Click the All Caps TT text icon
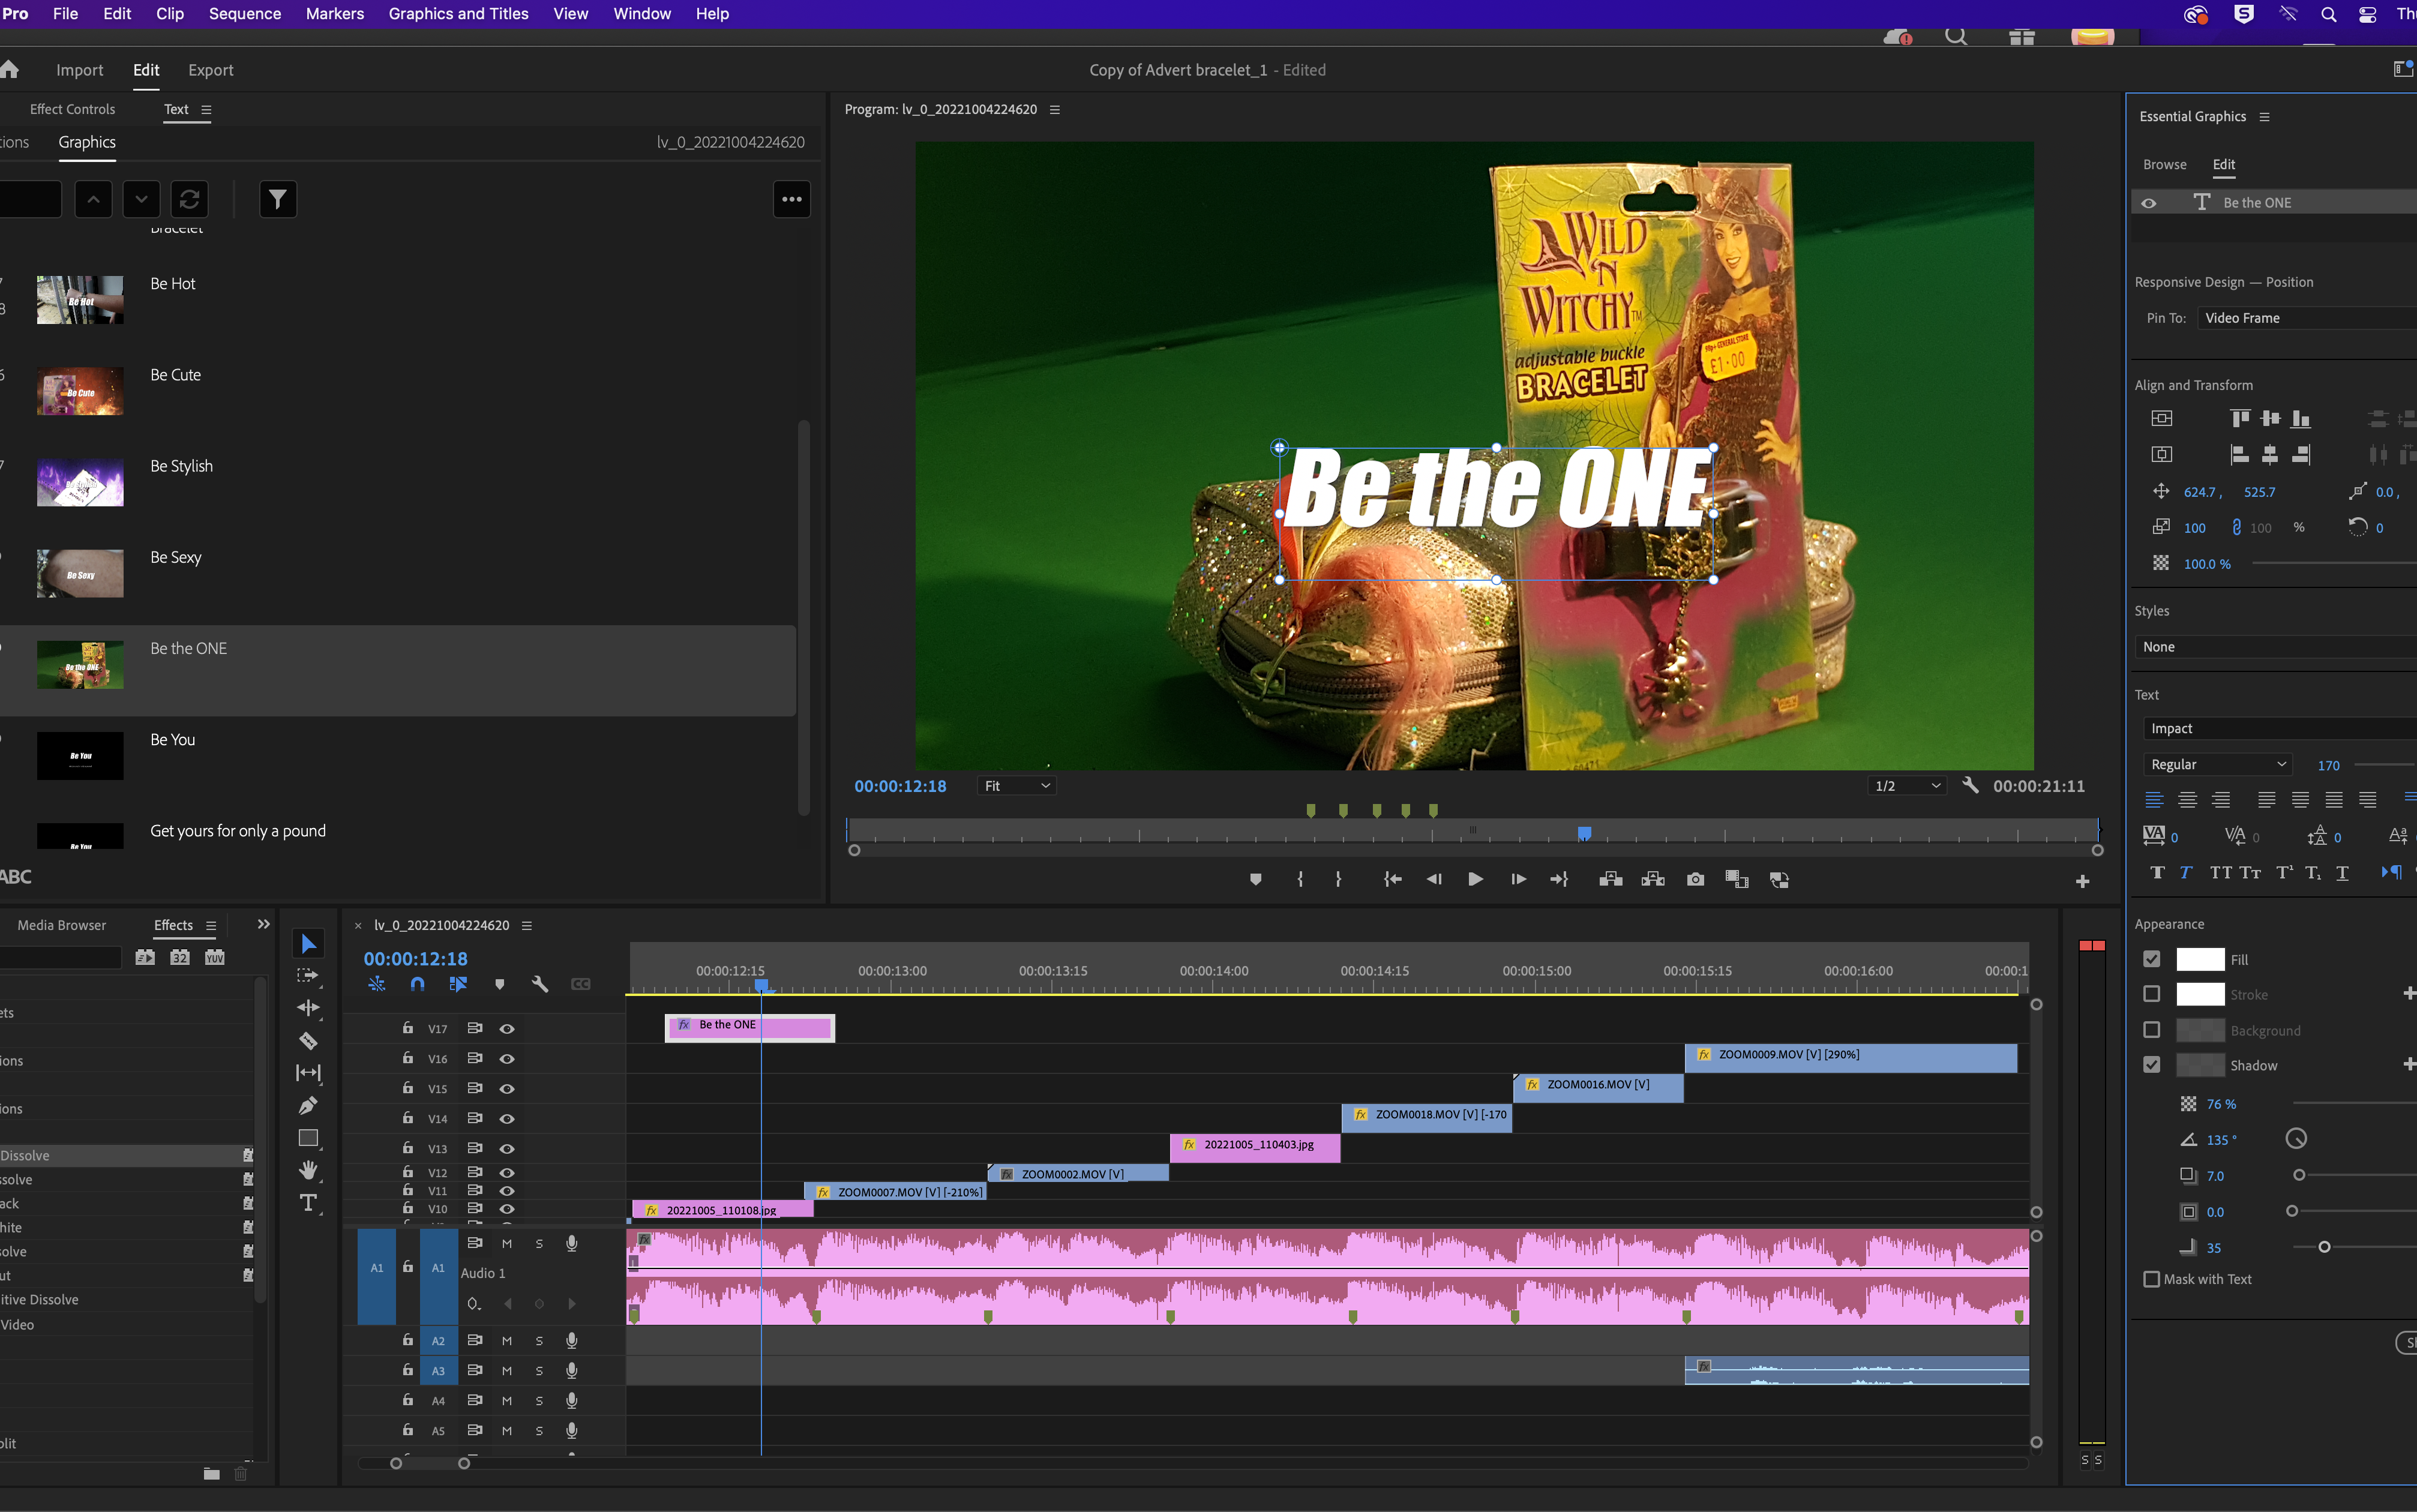 pyautogui.click(x=2220, y=872)
